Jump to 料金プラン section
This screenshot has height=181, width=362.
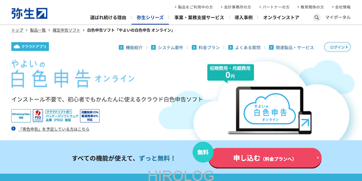(x=209, y=48)
